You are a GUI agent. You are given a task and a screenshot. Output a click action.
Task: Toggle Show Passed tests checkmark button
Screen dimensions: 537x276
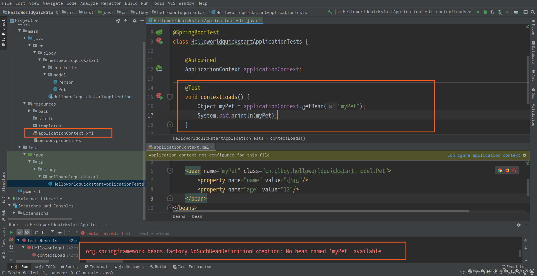pyautogui.click(x=19, y=232)
